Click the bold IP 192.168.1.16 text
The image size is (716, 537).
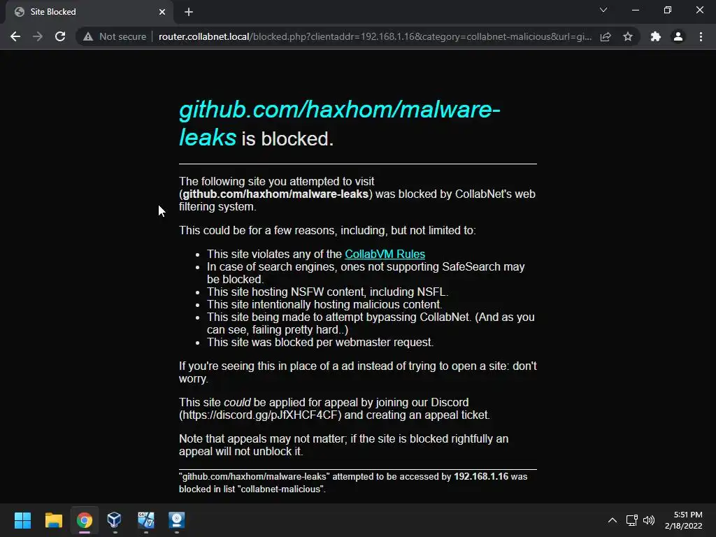pos(481,476)
